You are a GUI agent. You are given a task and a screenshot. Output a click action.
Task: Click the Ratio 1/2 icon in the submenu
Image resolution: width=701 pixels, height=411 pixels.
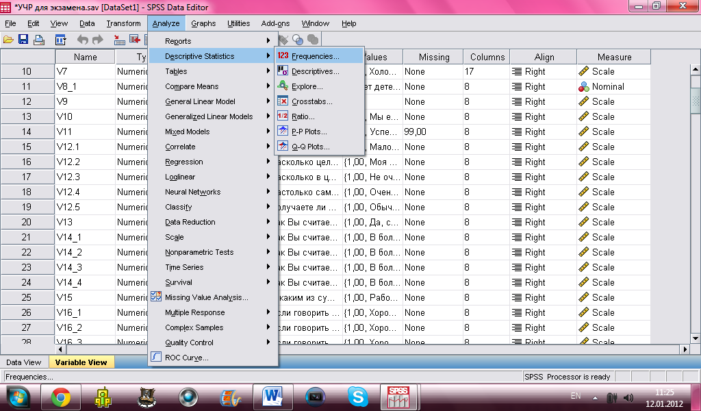click(x=283, y=116)
